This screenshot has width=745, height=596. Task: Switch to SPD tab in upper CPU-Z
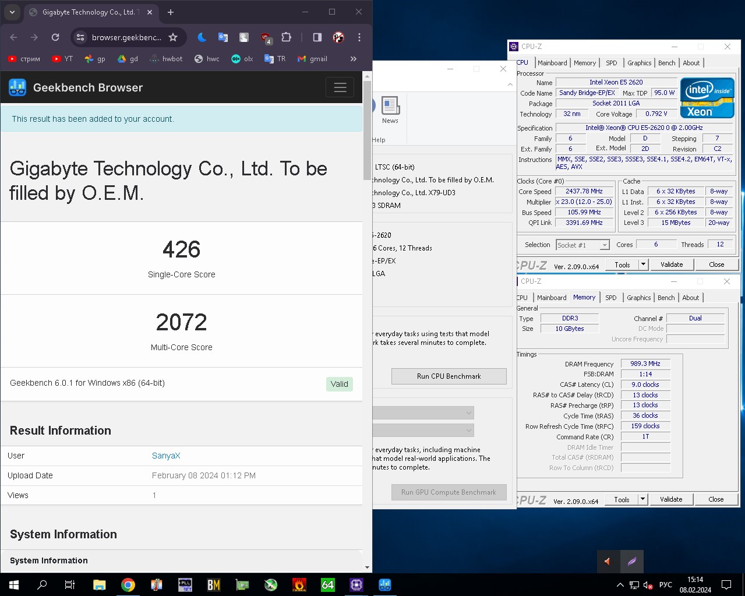pyautogui.click(x=612, y=63)
